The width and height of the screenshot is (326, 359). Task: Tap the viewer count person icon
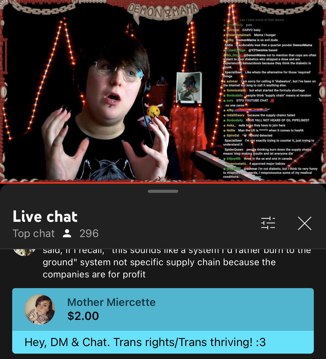[x=67, y=233]
